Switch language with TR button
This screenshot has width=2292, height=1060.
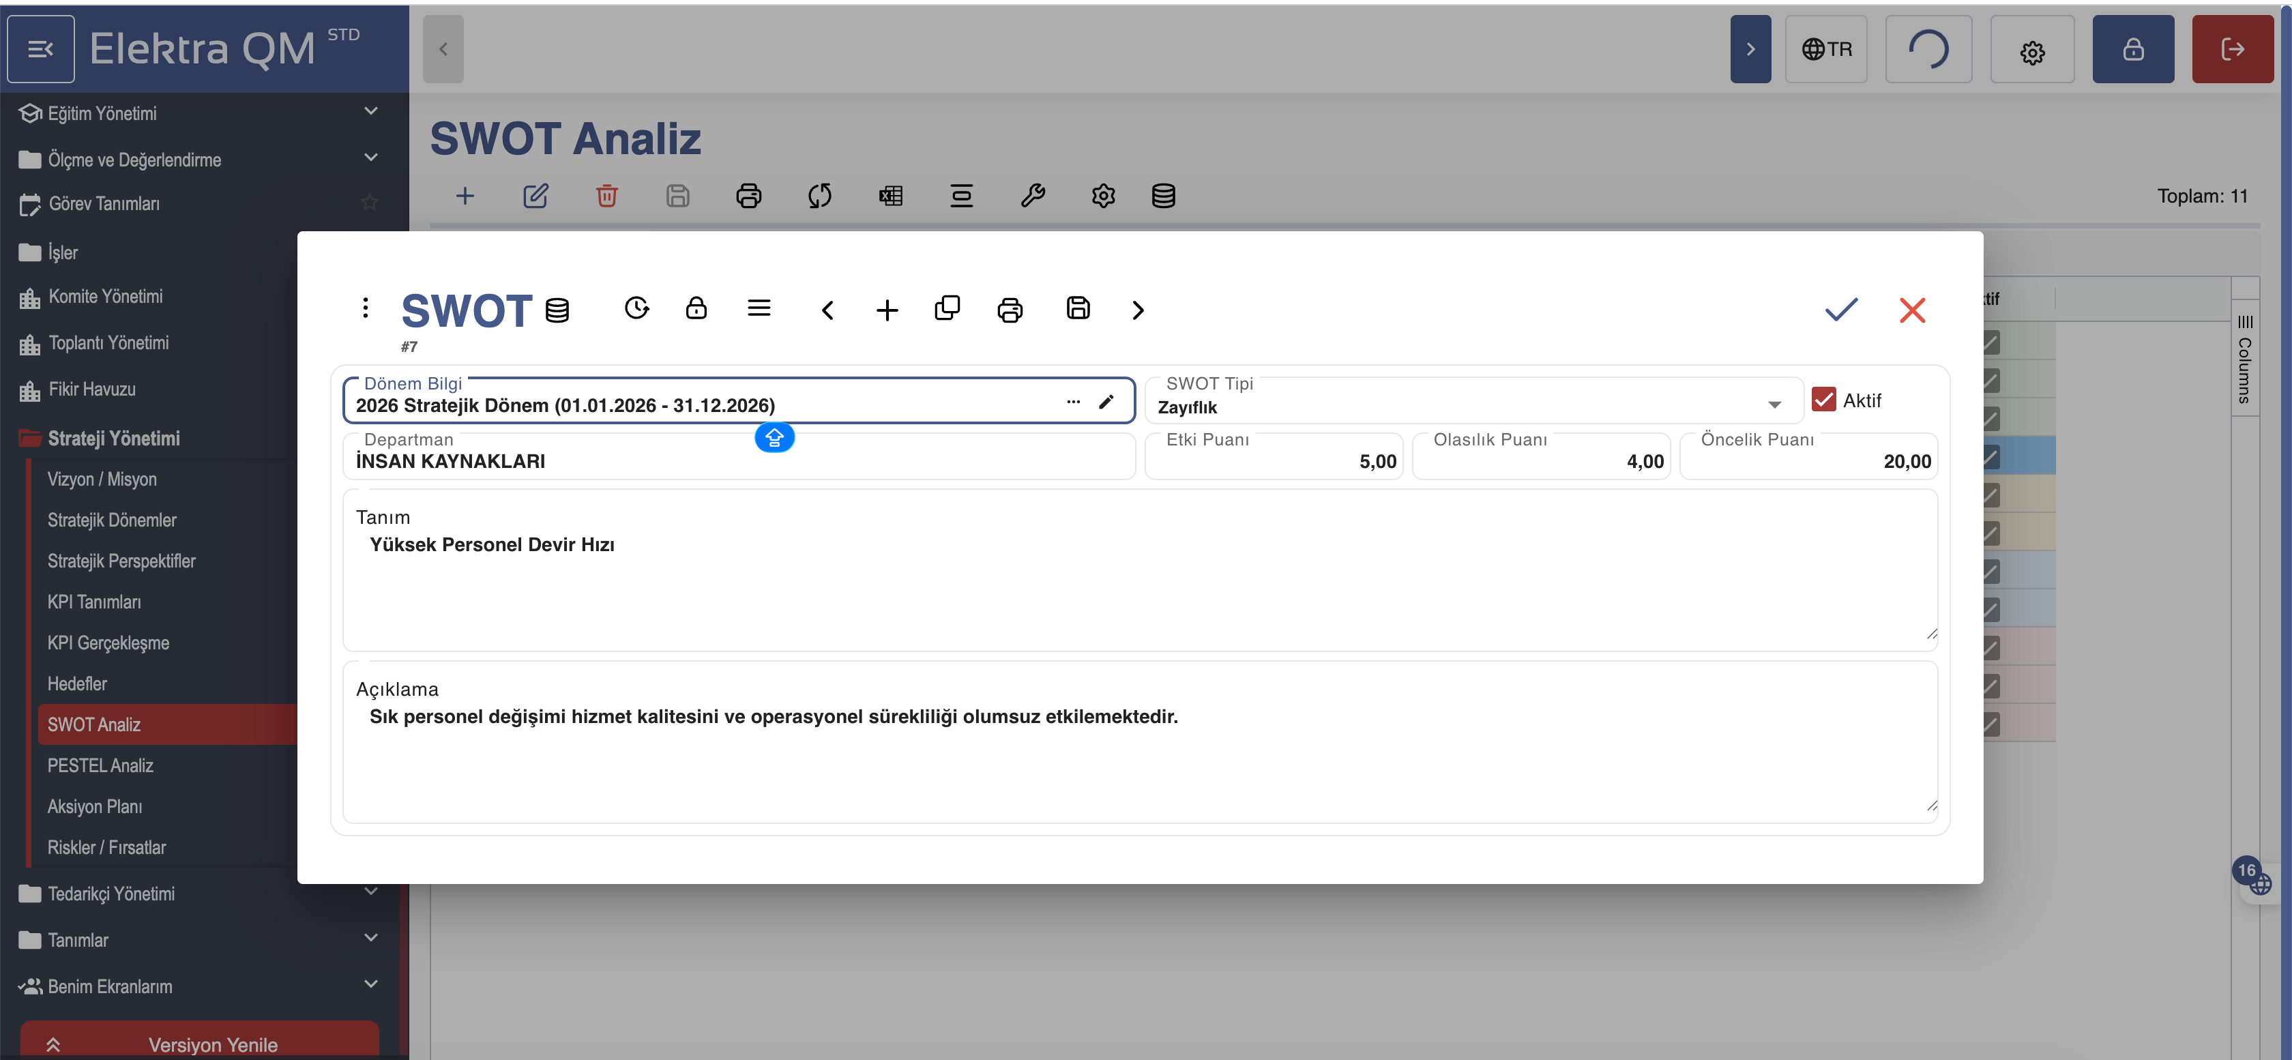point(1826,49)
